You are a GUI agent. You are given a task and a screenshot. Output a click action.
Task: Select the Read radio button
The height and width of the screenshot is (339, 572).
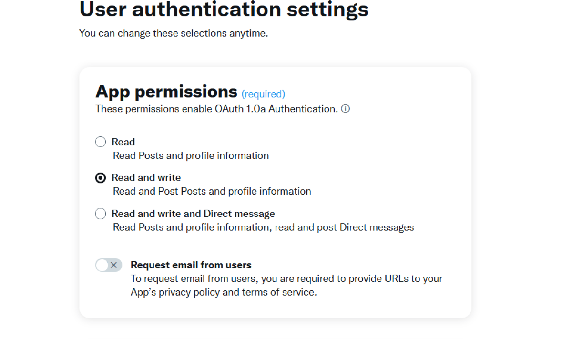101,142
